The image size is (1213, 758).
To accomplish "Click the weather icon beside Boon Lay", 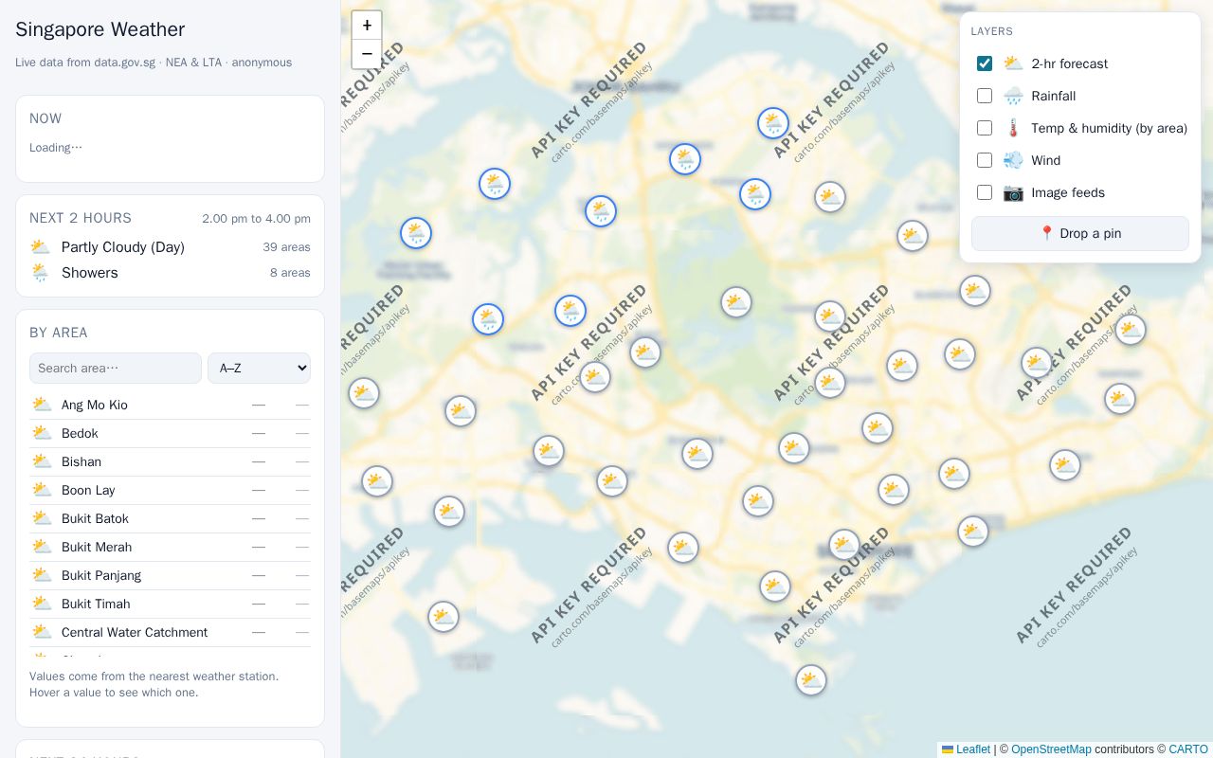I will pos(41,490).
